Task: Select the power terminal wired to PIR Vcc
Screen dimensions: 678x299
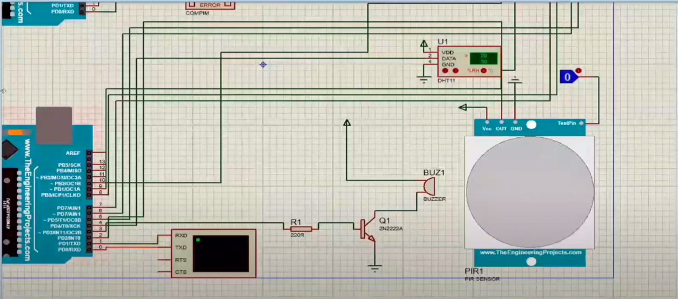Action: click(463, 107)
